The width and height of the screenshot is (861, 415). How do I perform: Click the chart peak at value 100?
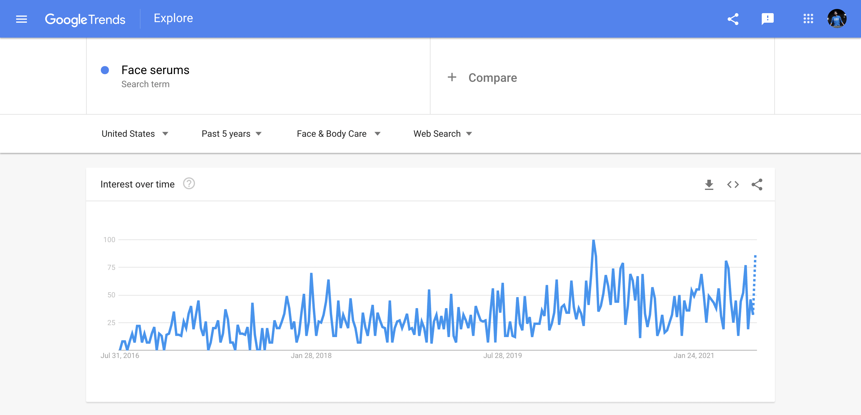pyautogui.click(x=593, y=241)
